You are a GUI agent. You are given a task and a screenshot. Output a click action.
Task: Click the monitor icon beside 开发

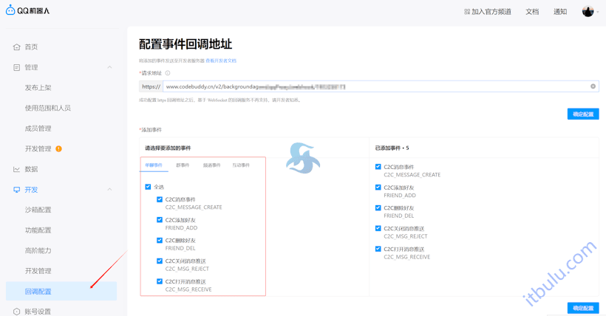coord(16,190)
